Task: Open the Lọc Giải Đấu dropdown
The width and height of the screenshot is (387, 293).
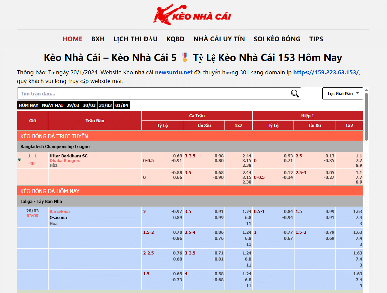Action: tap(342, 93)
